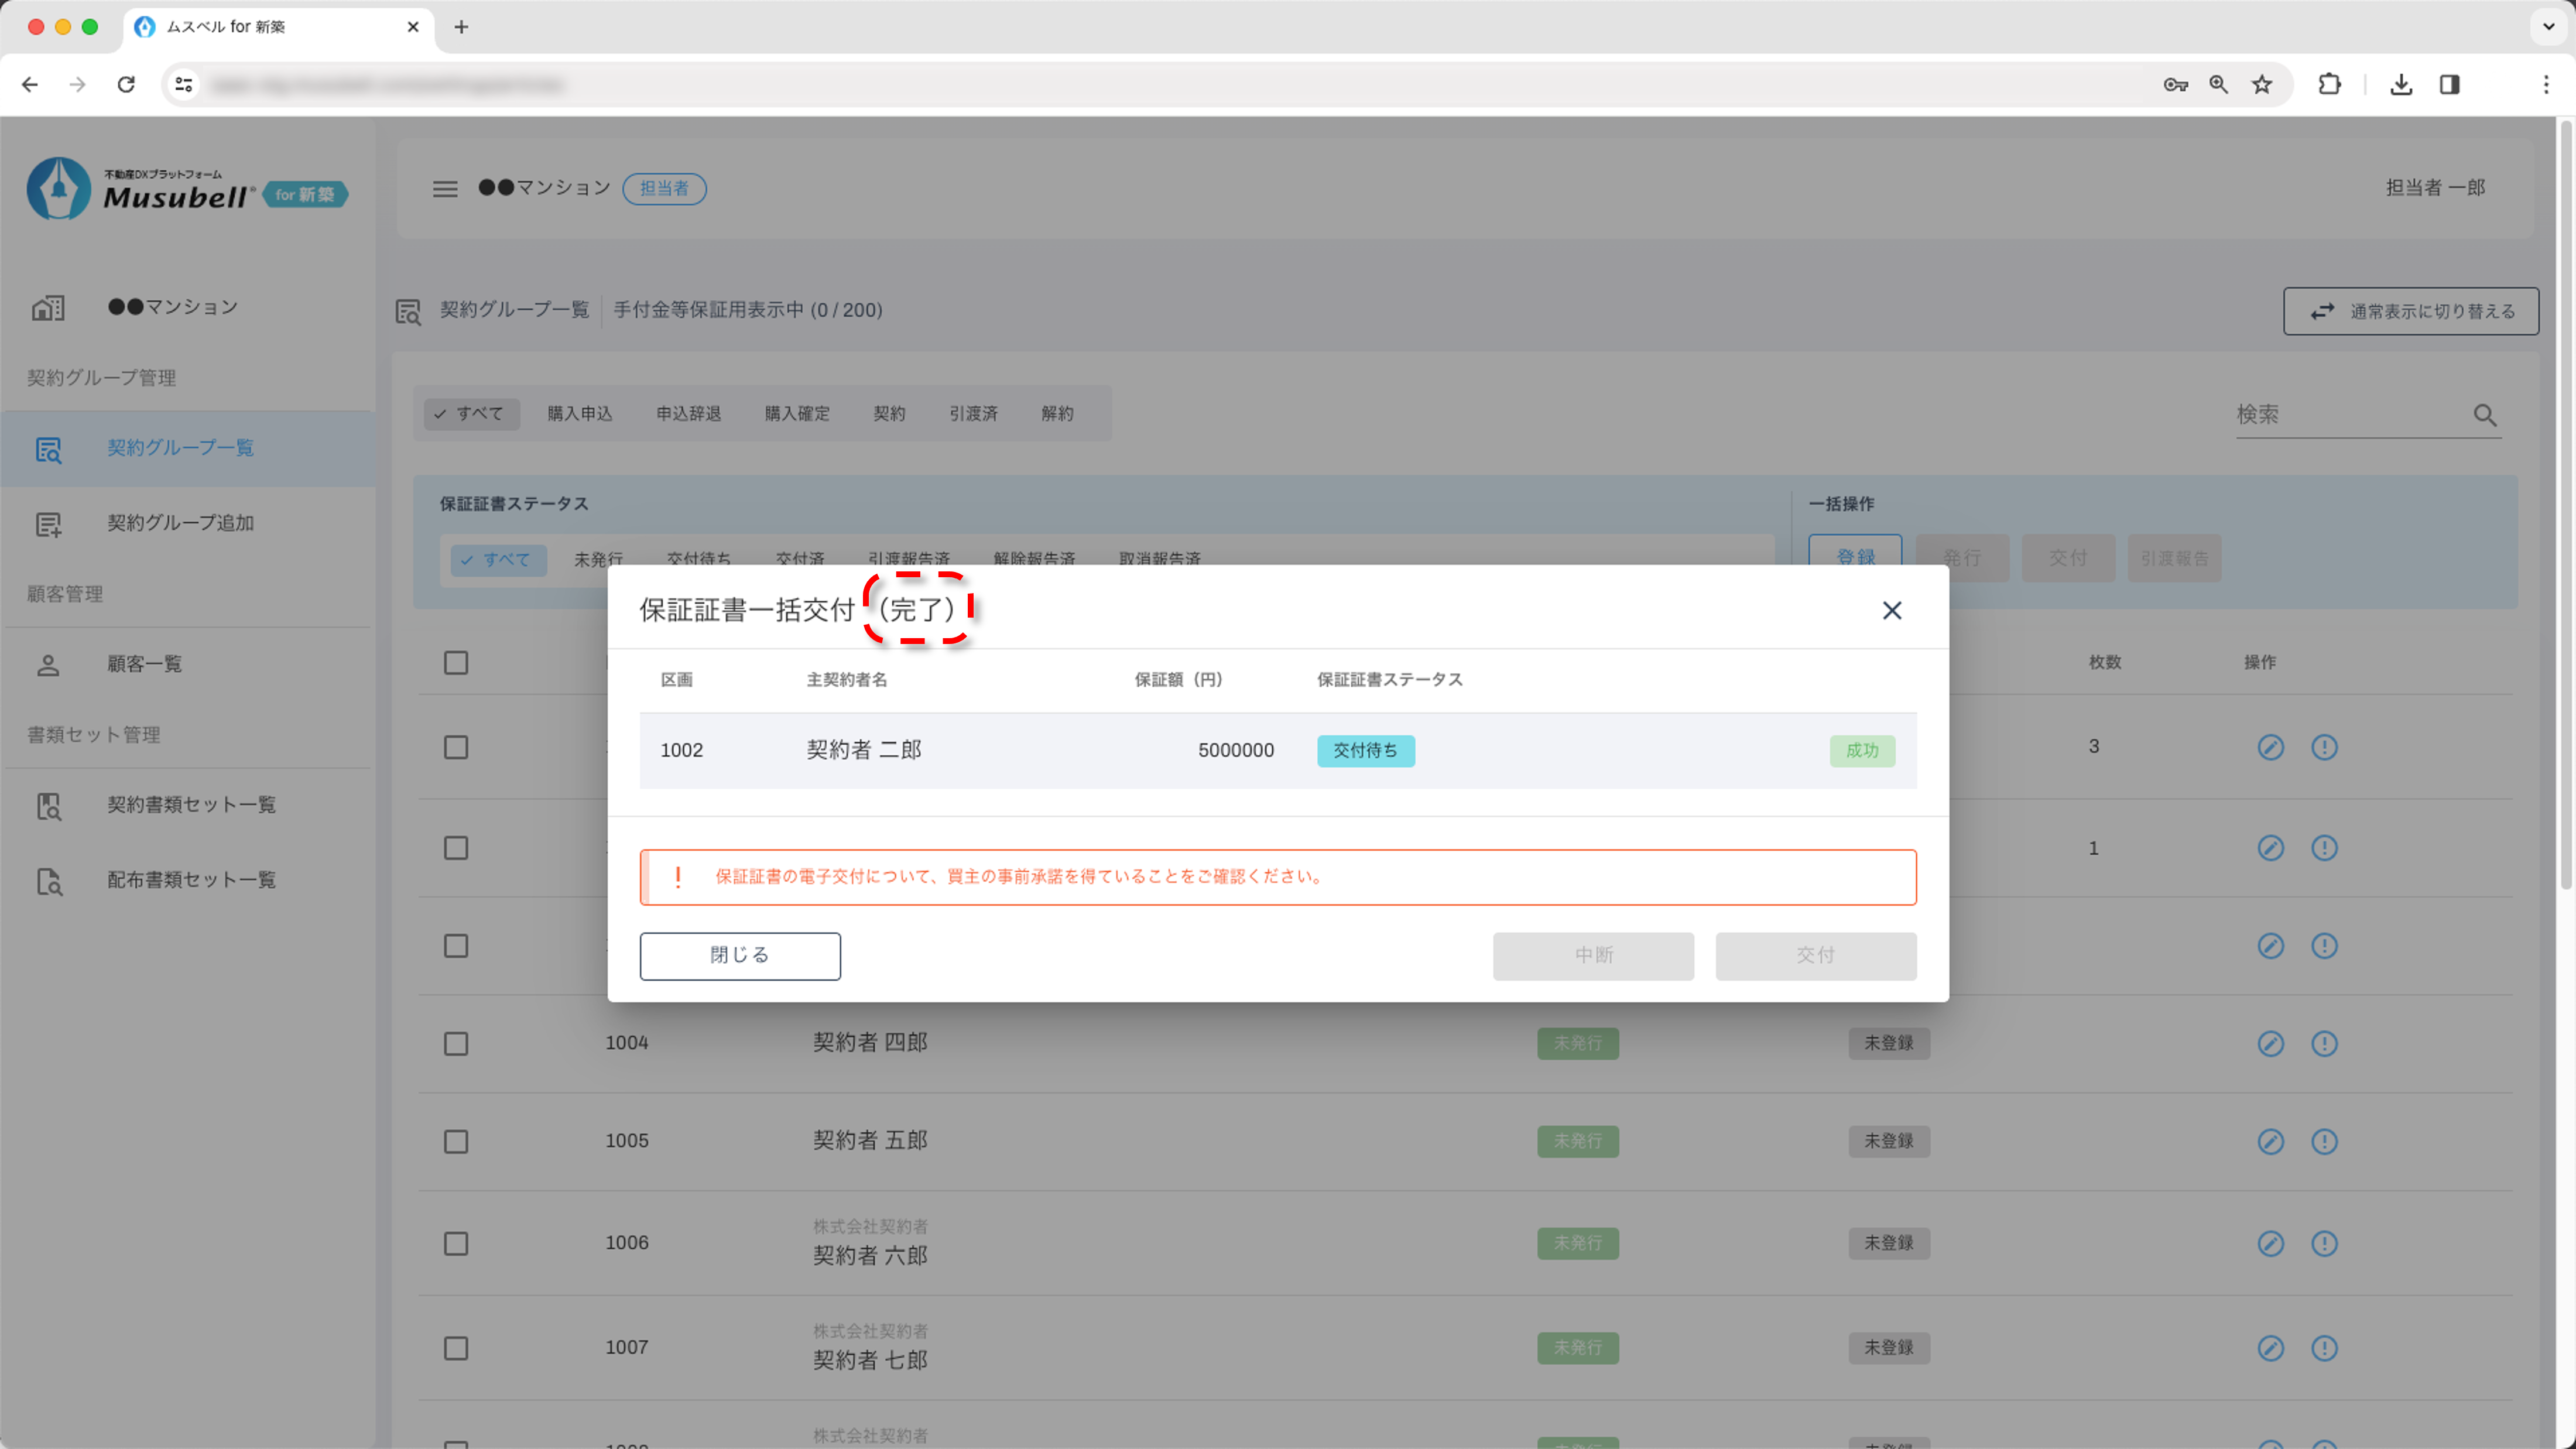Open the Chrome three-dot menu
This screenshot has width=2576, height=1449.
coord(2545,85)
